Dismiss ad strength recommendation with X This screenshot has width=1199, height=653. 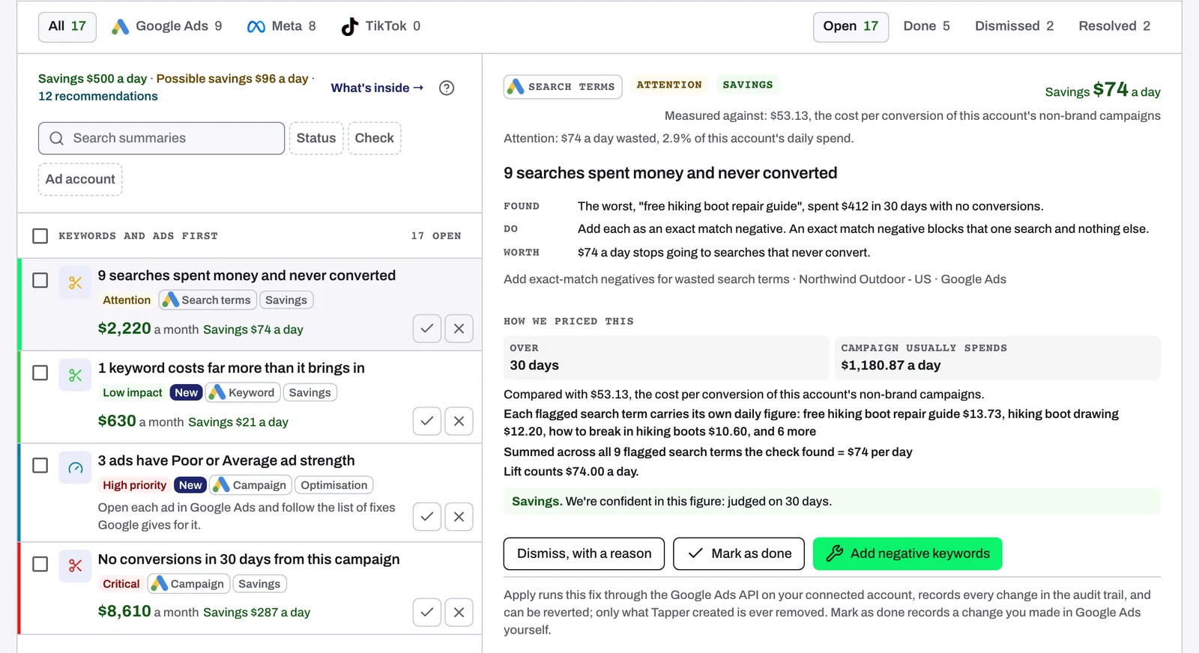[x=459, y=517]
